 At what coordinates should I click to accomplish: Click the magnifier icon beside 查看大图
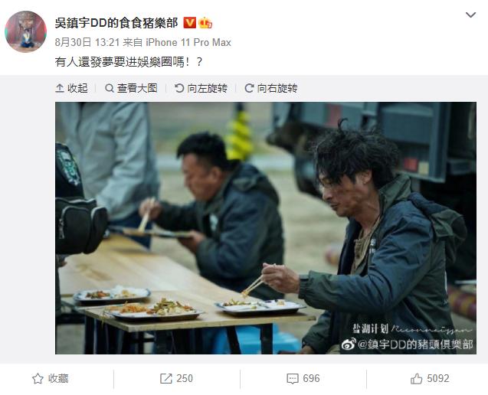[110, 88]
